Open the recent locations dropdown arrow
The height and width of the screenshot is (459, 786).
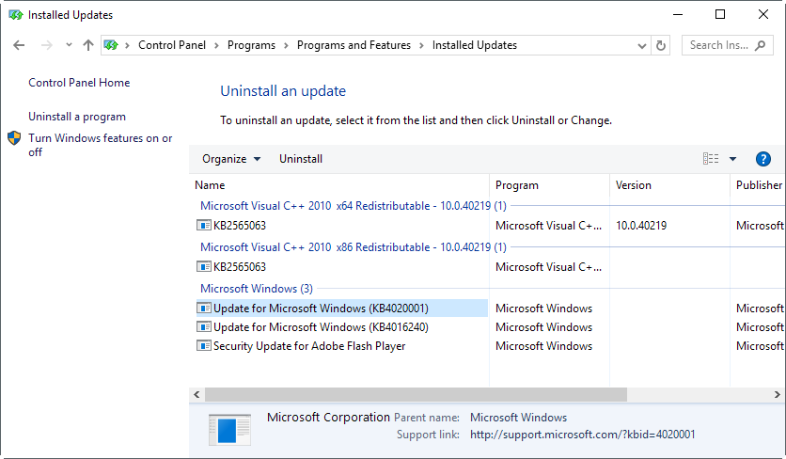point(69,45)
